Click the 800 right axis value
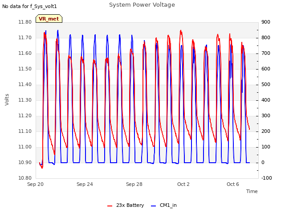This screenshot has height=214, width=285. pyautogui.click(x=266, y=37)
